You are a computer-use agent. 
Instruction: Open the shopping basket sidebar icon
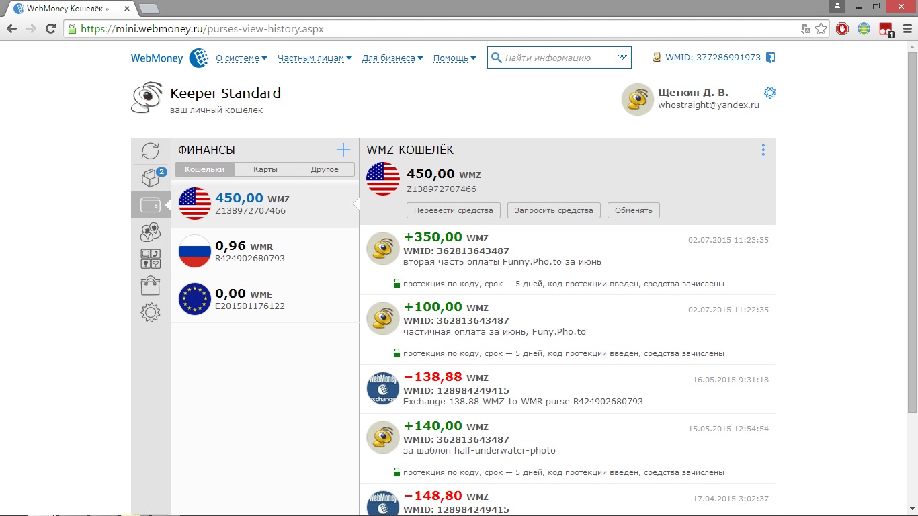tap(151, 286)
